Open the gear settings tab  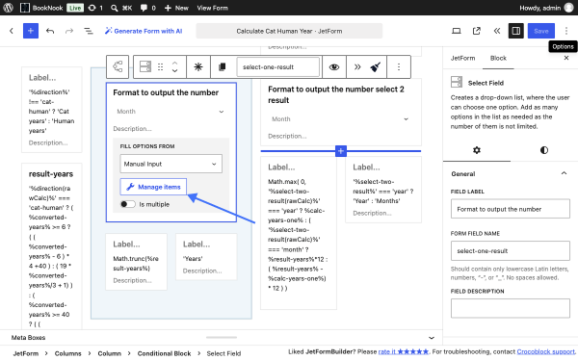point(477,150)
